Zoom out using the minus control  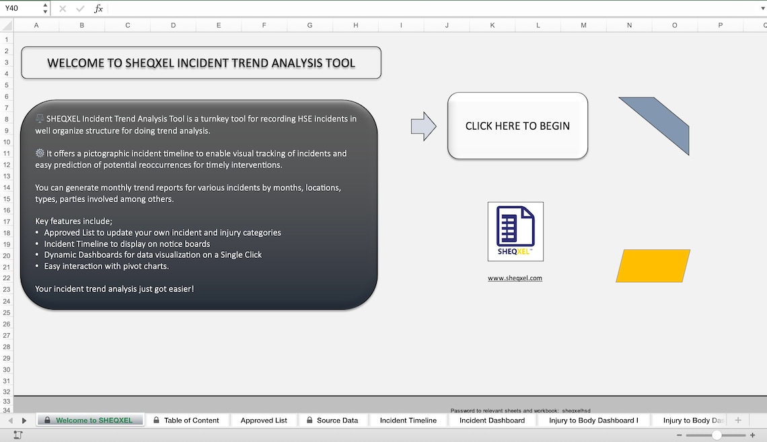(x=680, y=435)
